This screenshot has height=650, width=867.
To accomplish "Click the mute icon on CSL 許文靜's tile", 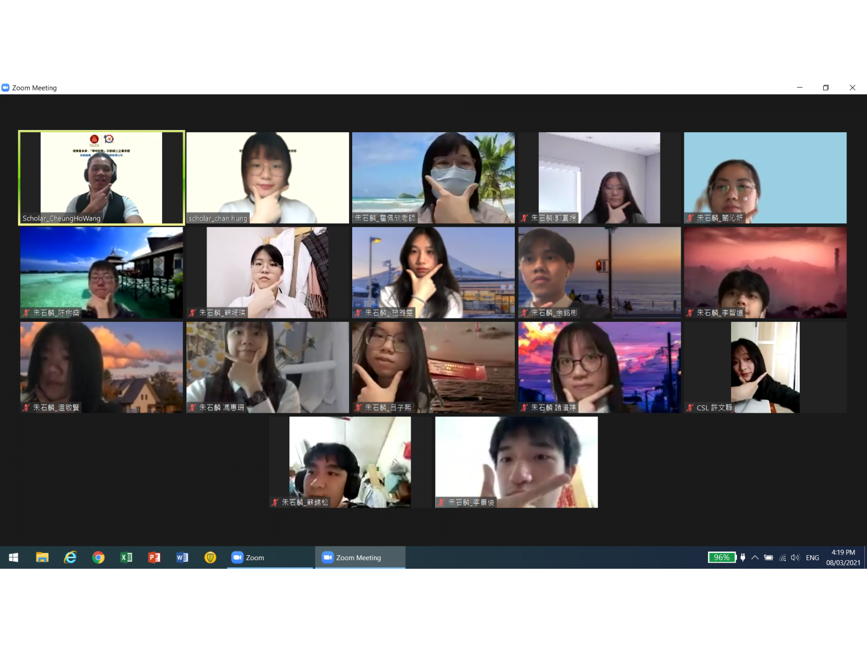I will pyautogui.click(x=689, y=407).
